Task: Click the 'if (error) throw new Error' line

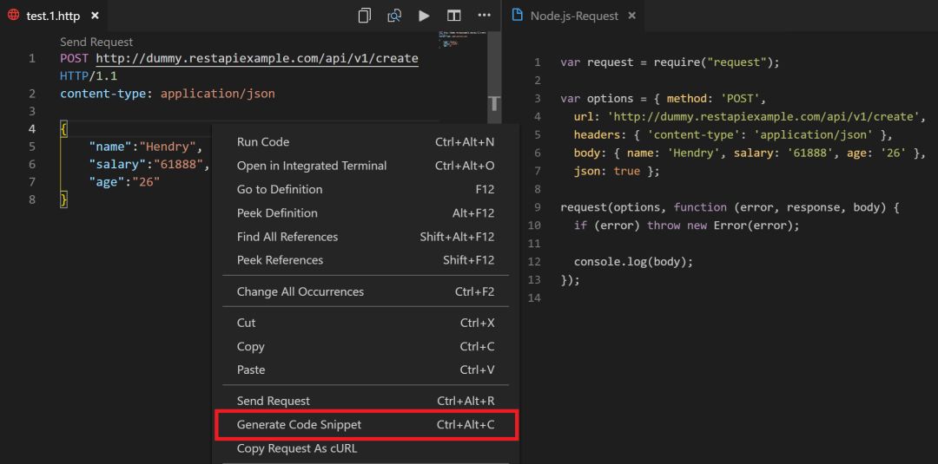Action: tap(686, 225)
